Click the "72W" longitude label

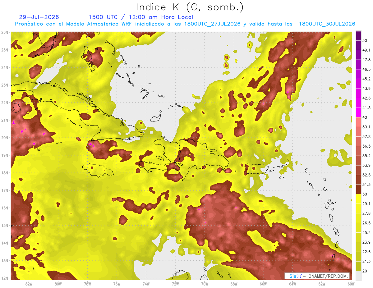[175, 284]
